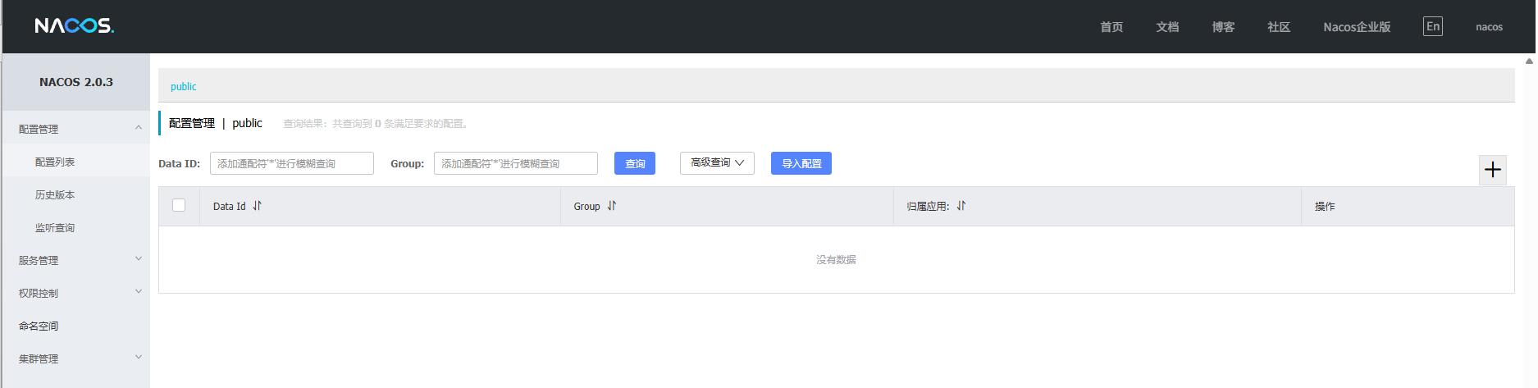Open 社区 in top navigation
The height and width of the screenshot is (388, 1538).
[x=1279, y=27]
